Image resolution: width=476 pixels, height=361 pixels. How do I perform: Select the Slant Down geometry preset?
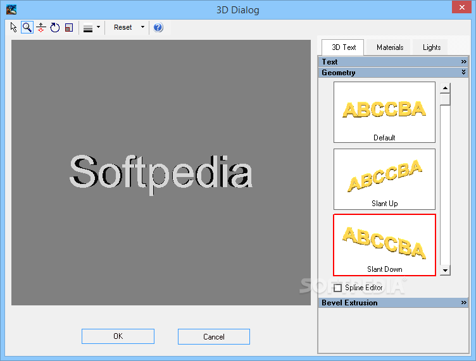point(384,245)
